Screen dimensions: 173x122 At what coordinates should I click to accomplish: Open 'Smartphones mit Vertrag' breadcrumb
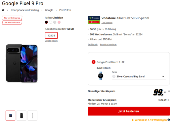click(x=25, y=10)
